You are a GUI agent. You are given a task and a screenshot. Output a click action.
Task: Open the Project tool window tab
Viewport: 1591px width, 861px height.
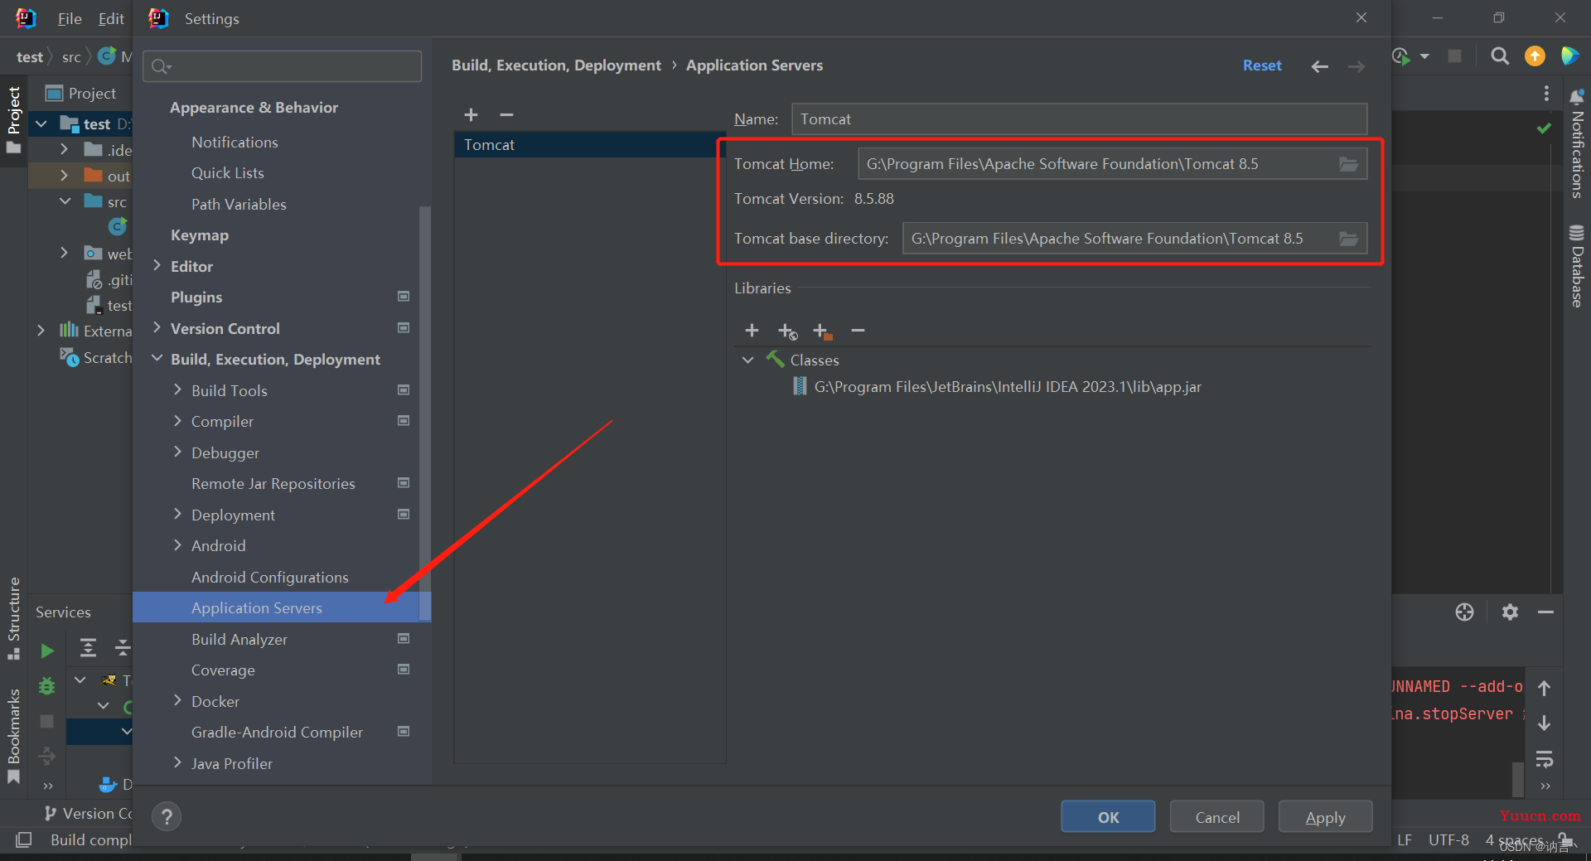click(14, 120)
